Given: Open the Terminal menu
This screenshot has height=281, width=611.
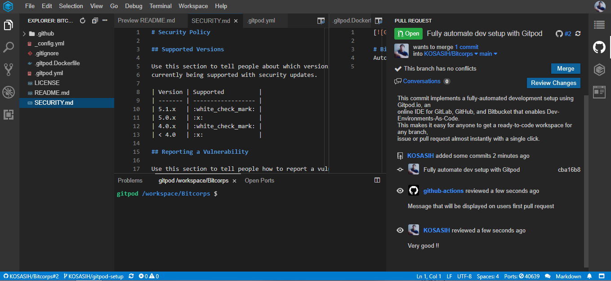Looking at the screenshot, I should [161, 6].
